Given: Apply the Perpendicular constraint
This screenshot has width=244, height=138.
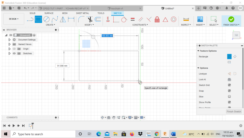Looking at the screenshot, I should [149, 19].
